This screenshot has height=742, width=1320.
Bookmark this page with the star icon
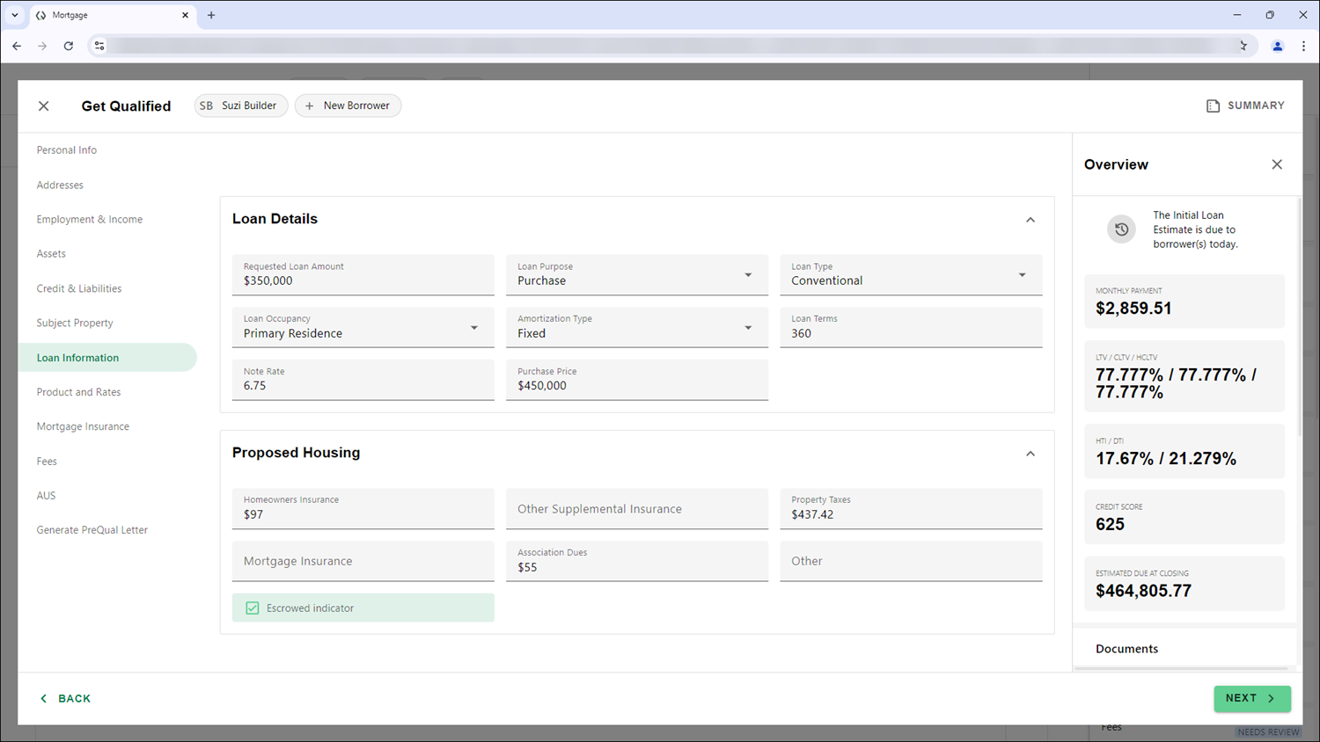[1243, 46]
